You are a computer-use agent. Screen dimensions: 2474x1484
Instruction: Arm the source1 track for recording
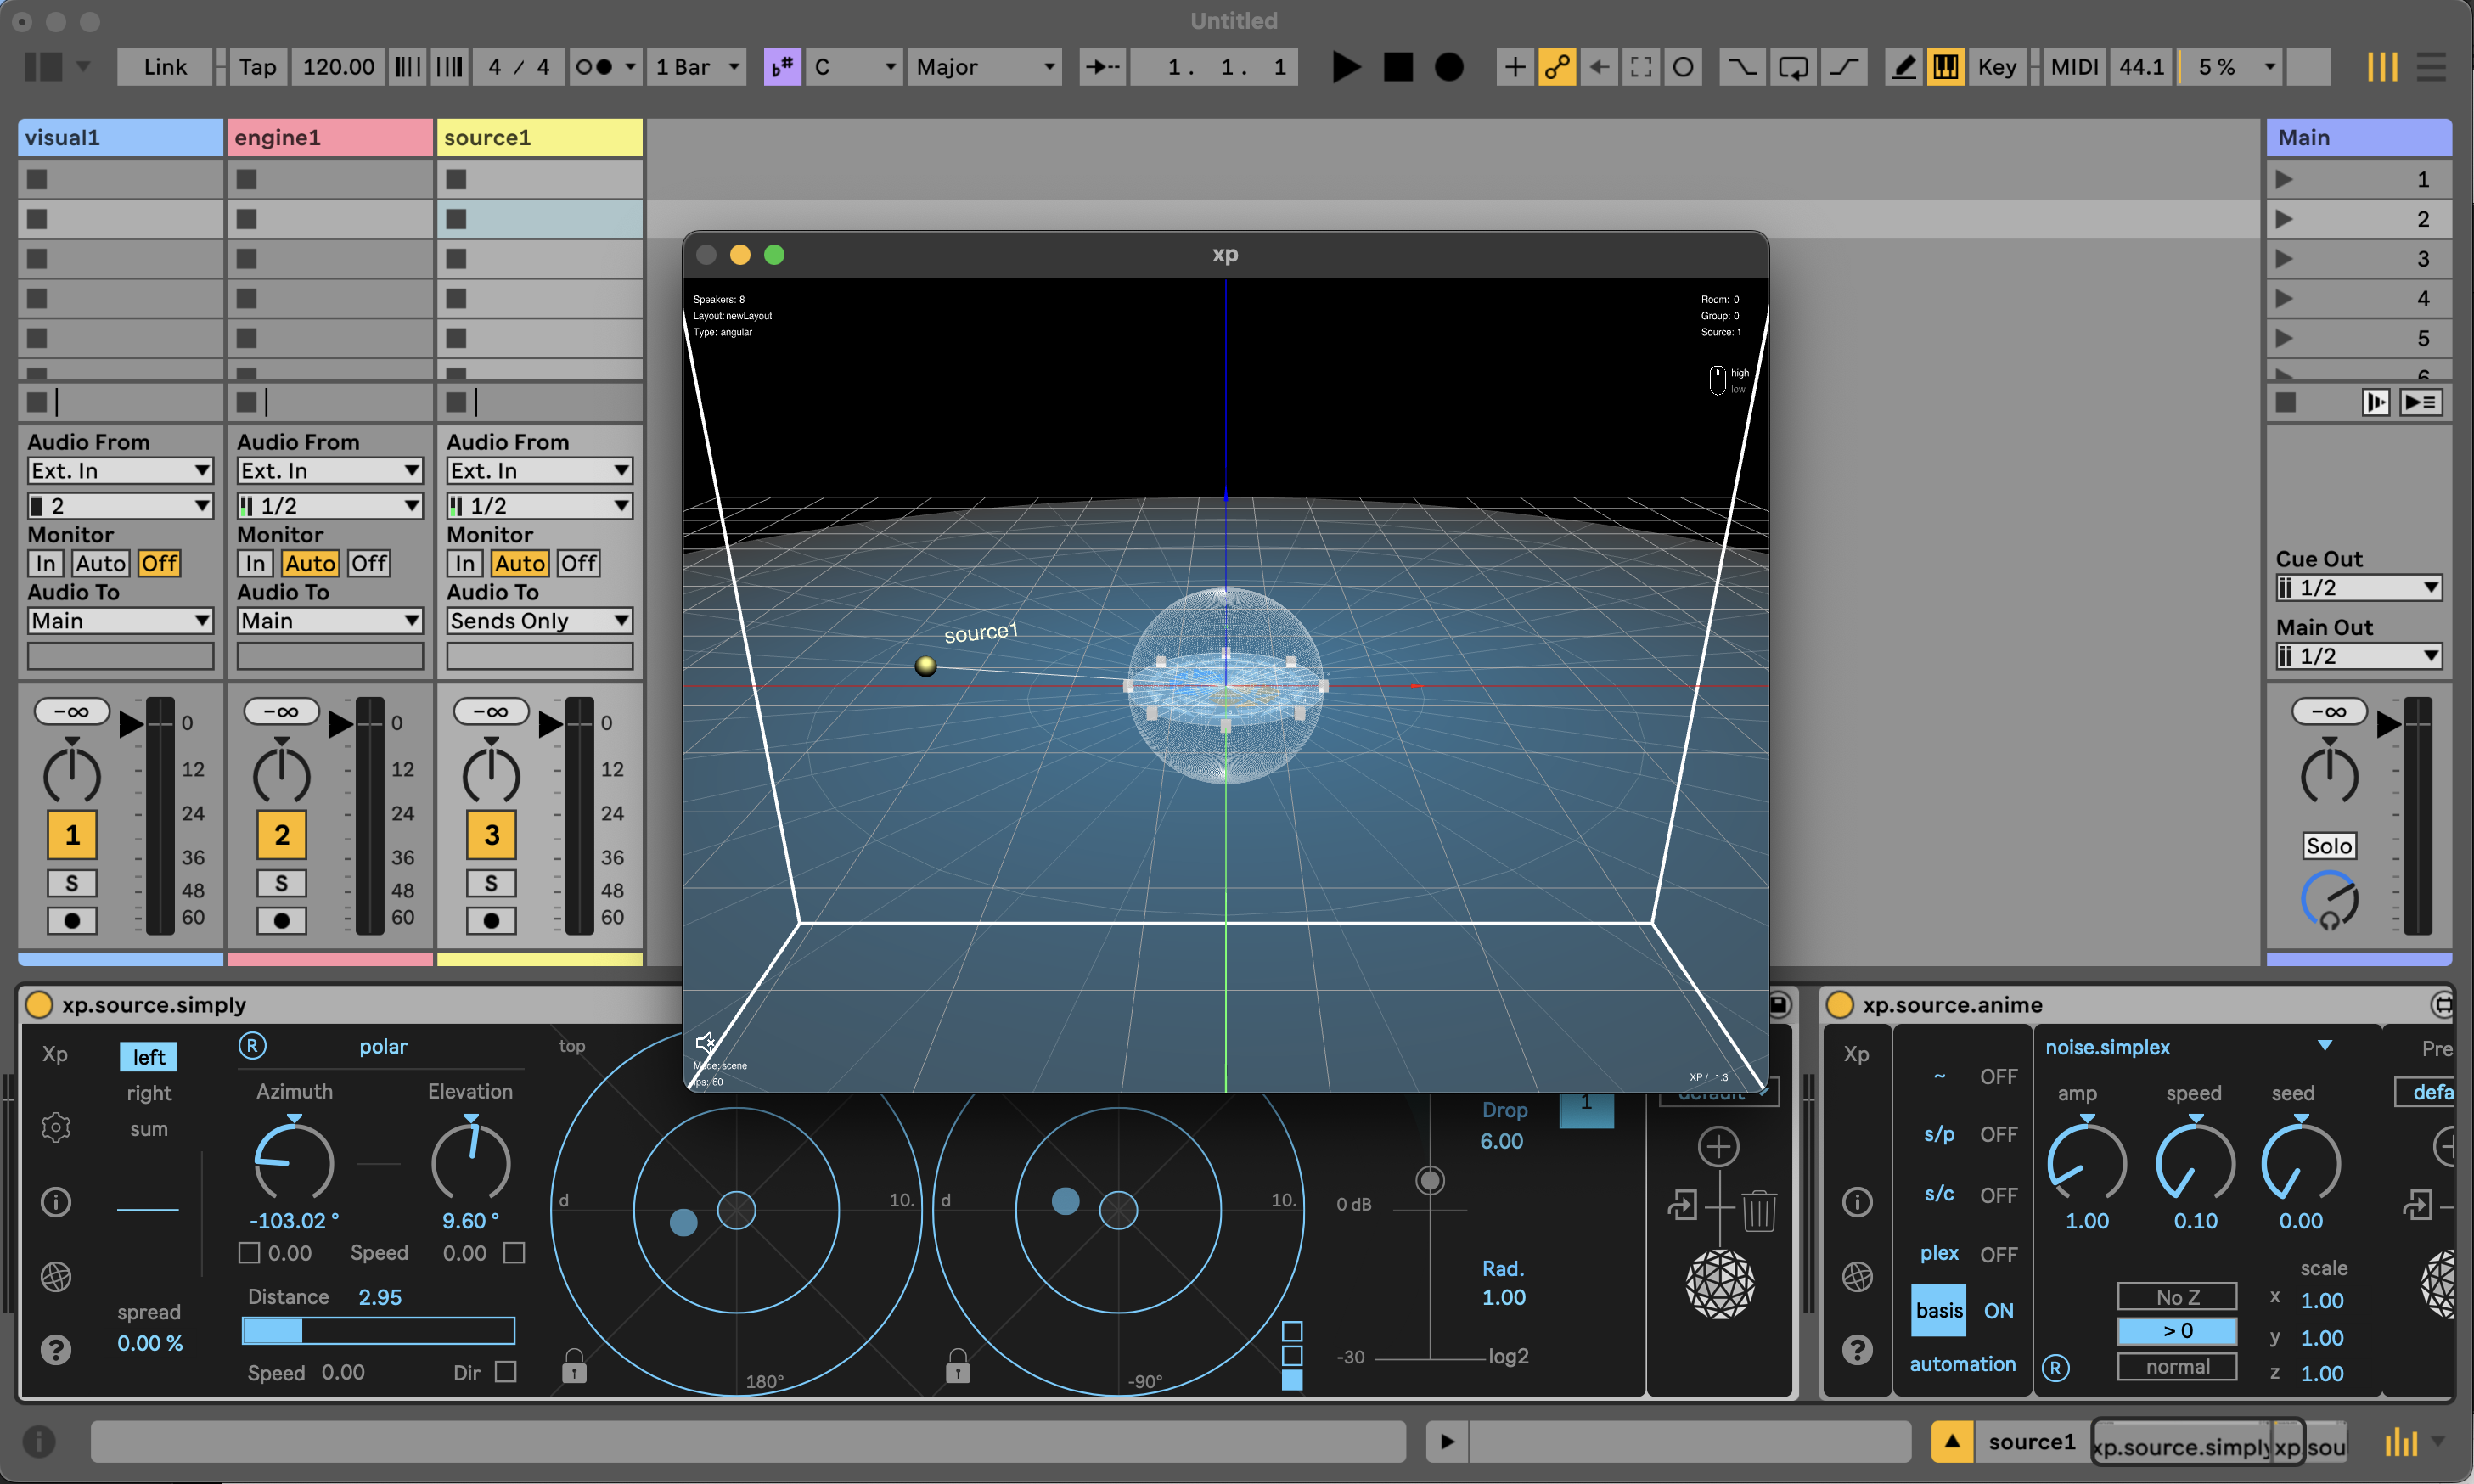tap(491, 921)
